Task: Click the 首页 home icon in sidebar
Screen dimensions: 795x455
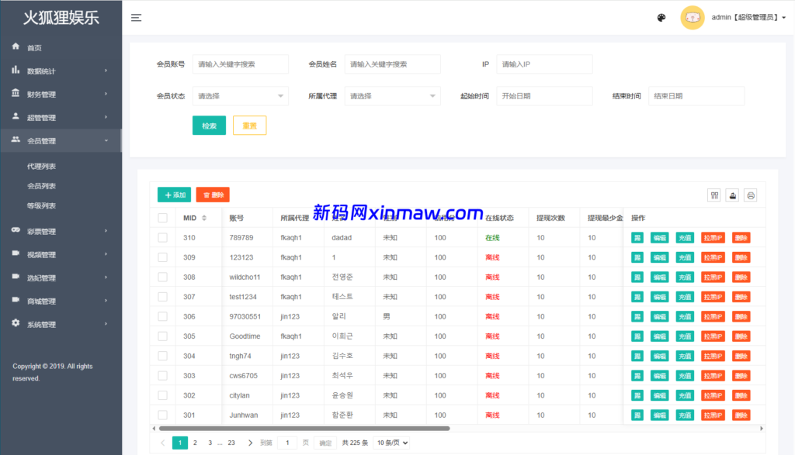Action: coord(16,47)
